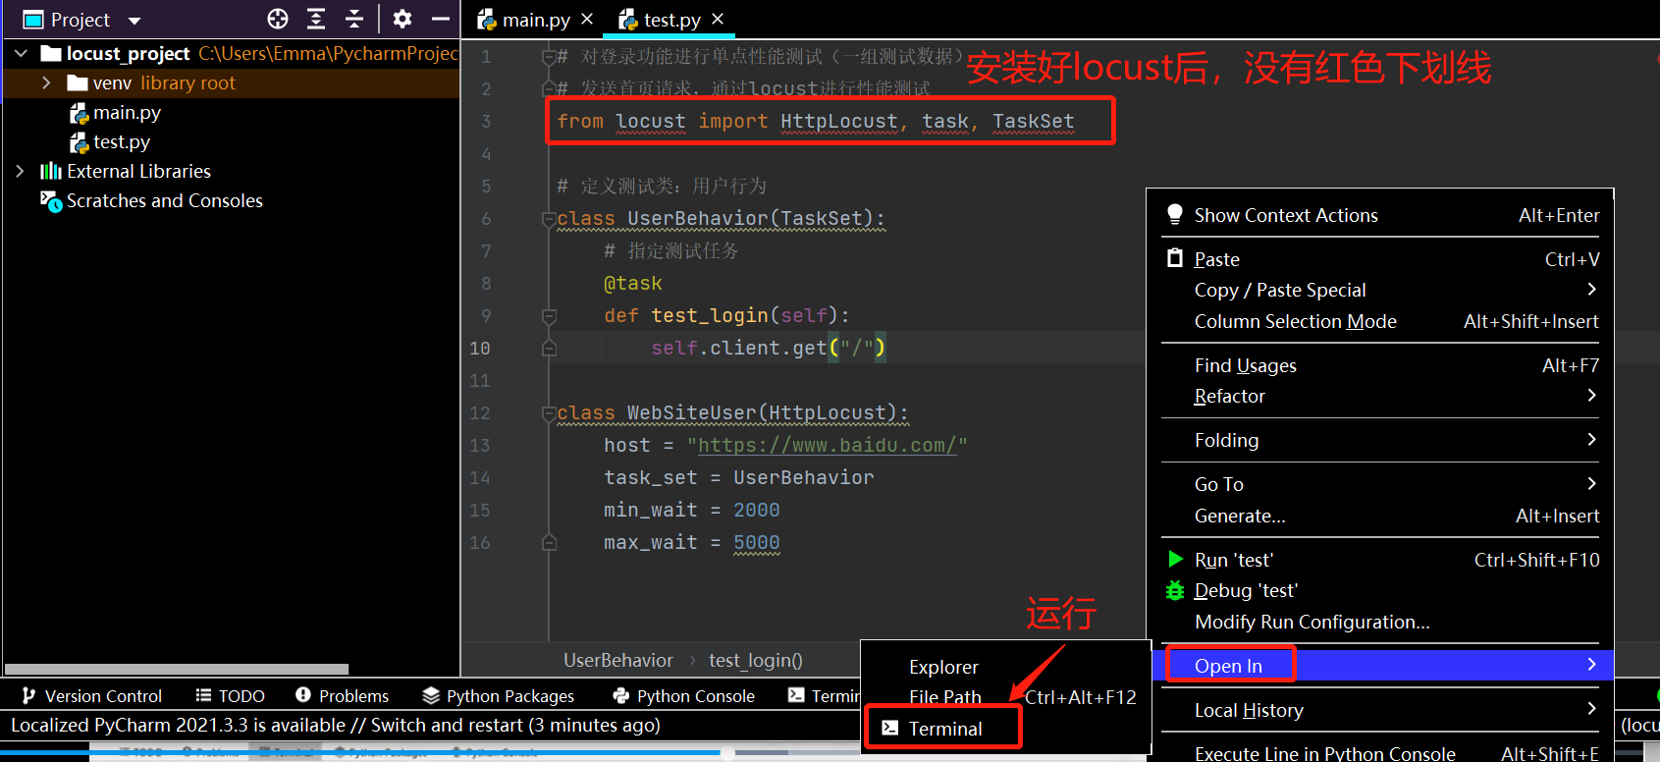Open the TODO tool window
This screenshot has height=762, width=1660.
point(231,695)
